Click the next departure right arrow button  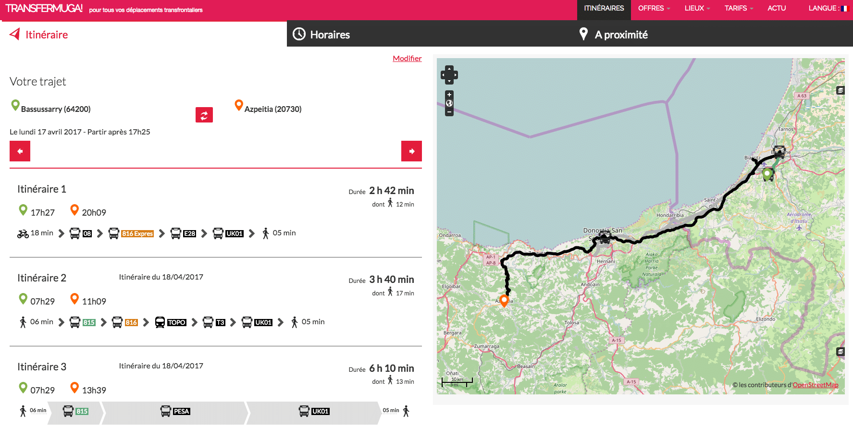pyautogui.click(x=411, y=151)
